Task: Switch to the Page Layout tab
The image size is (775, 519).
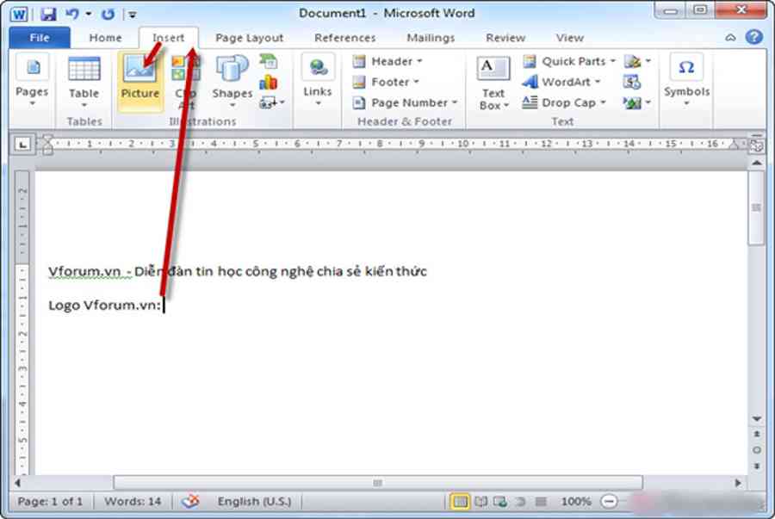Action: click(x=249, y=38)
